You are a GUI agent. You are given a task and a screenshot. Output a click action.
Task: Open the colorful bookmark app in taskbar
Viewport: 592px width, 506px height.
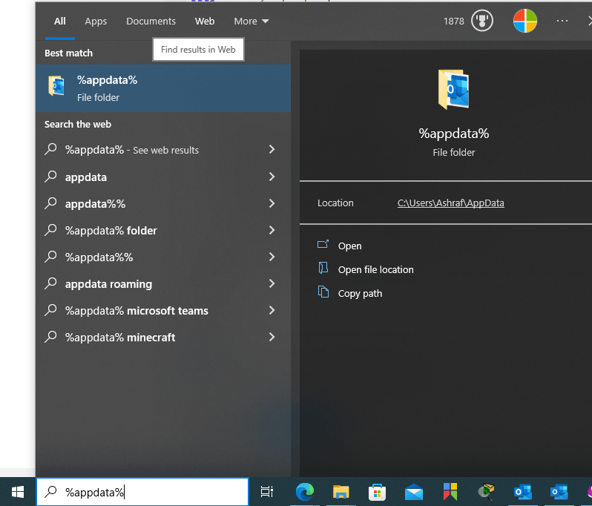[x=450, y=492]
